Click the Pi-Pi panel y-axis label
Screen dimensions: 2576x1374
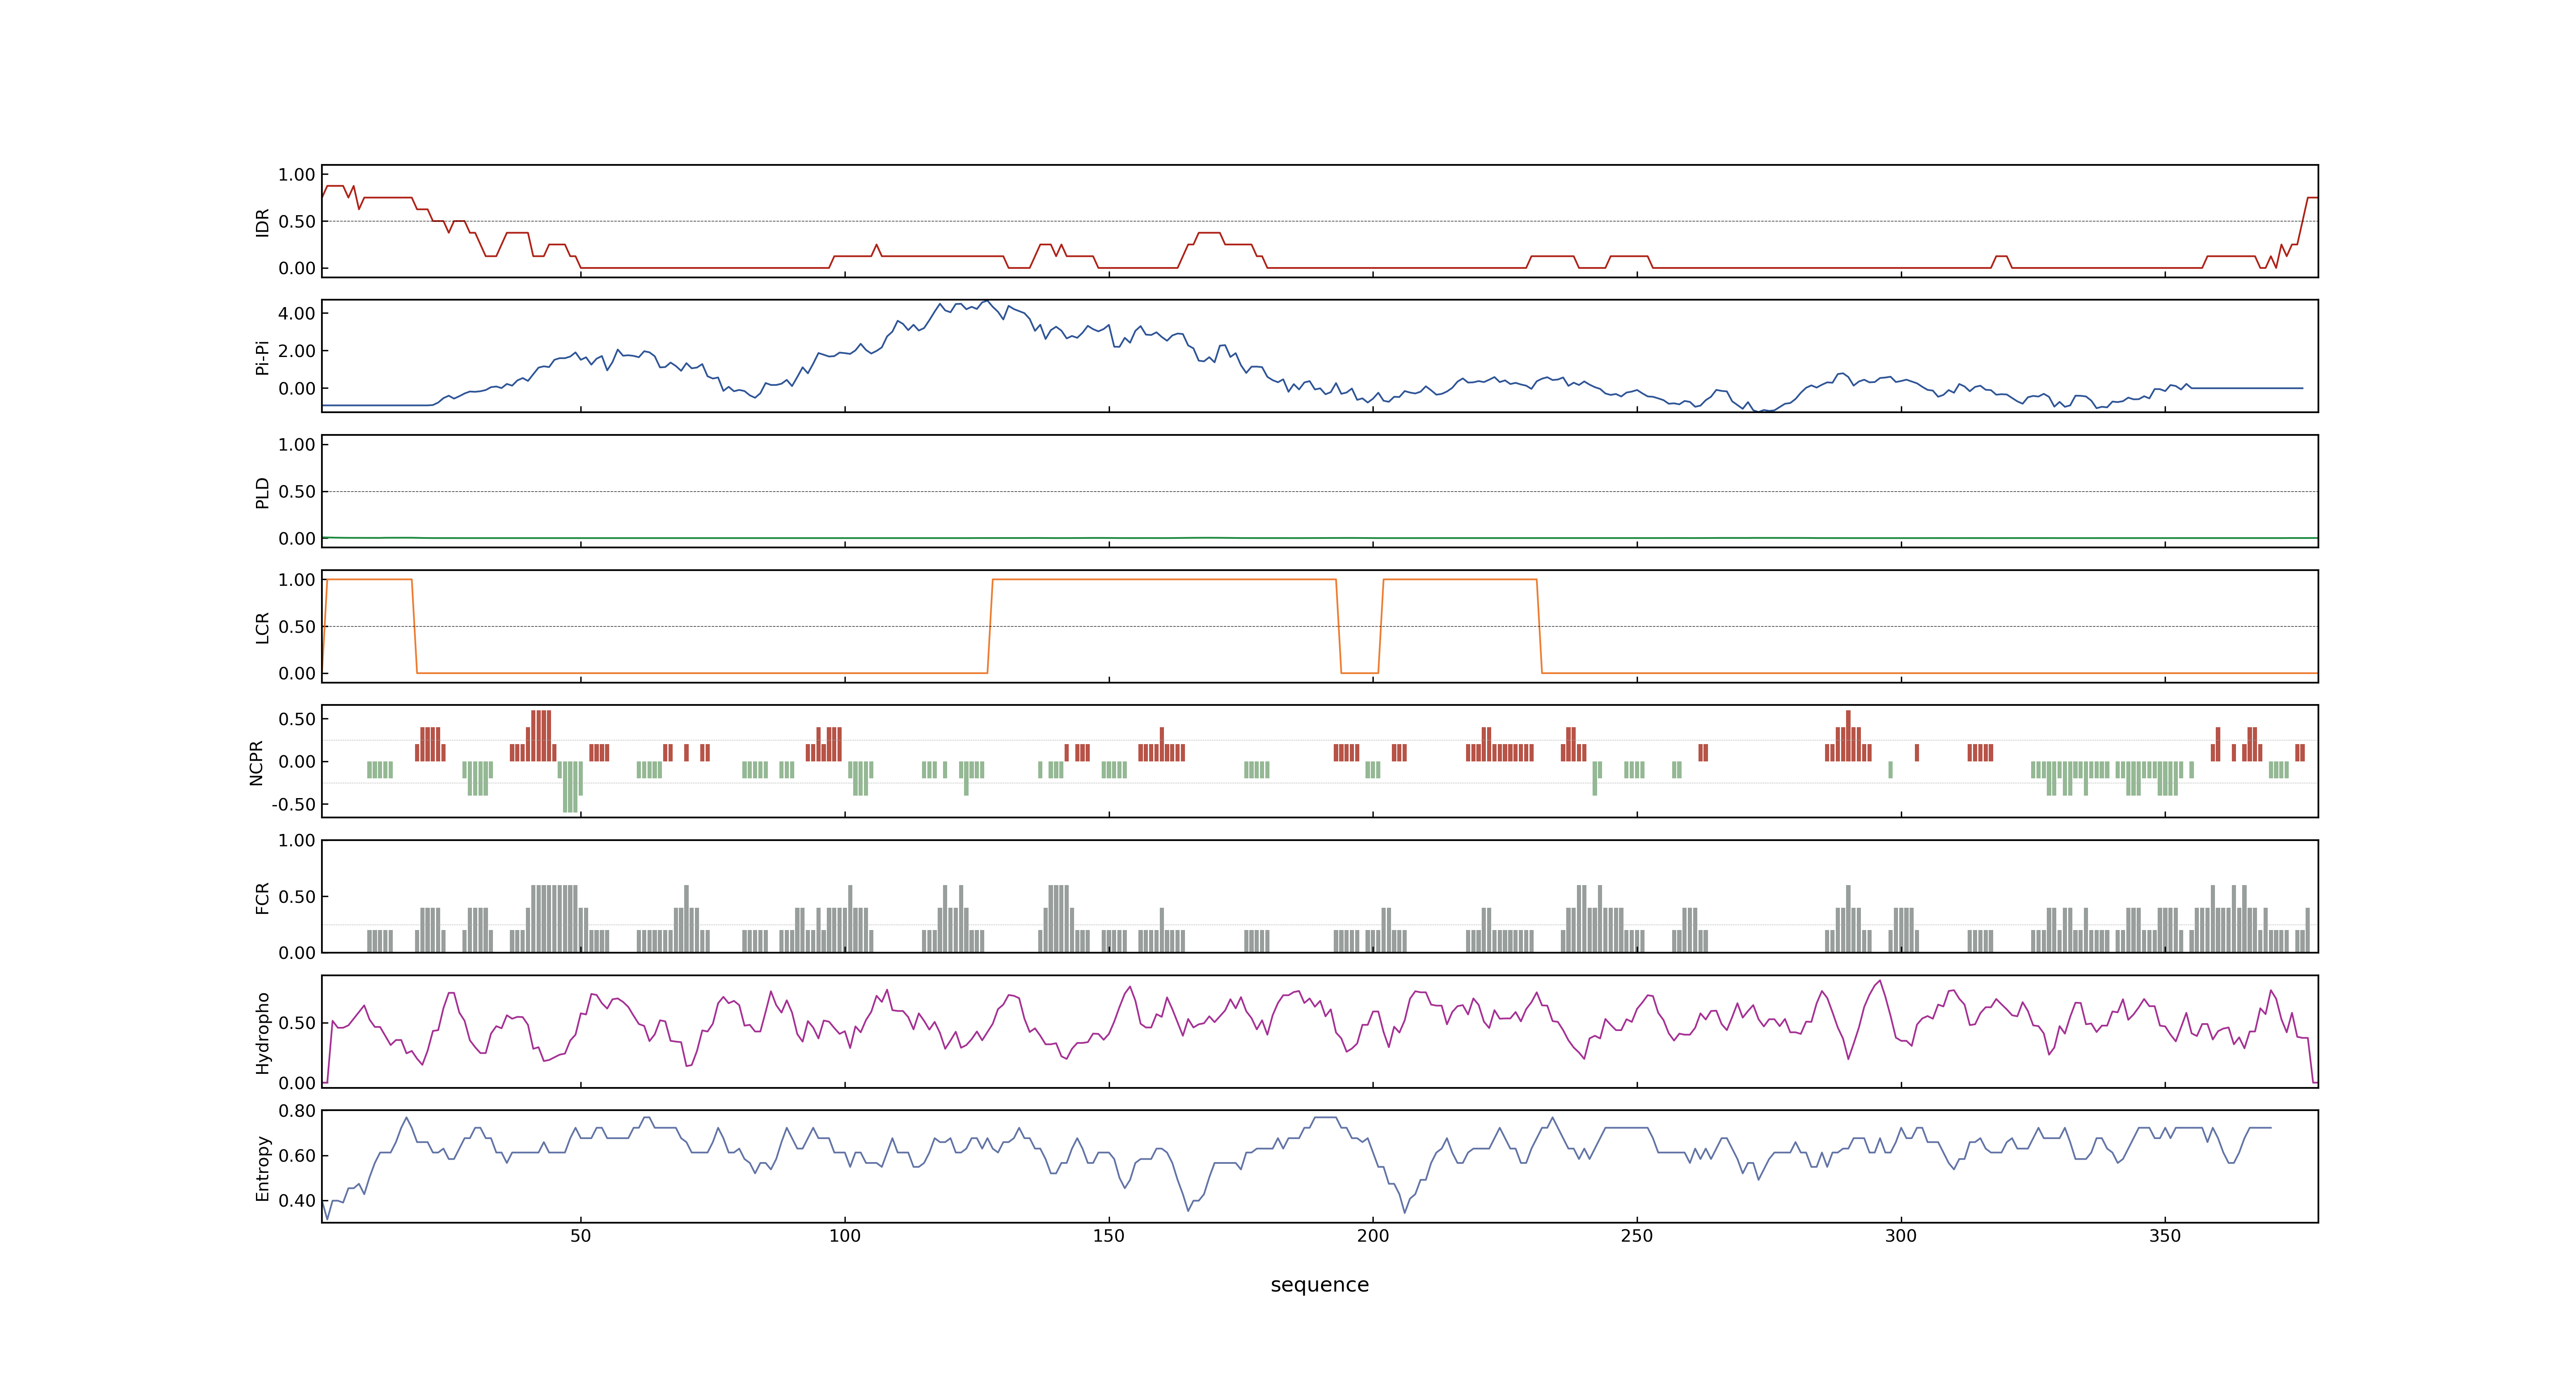pyautogui.click(x=262, y=357)
